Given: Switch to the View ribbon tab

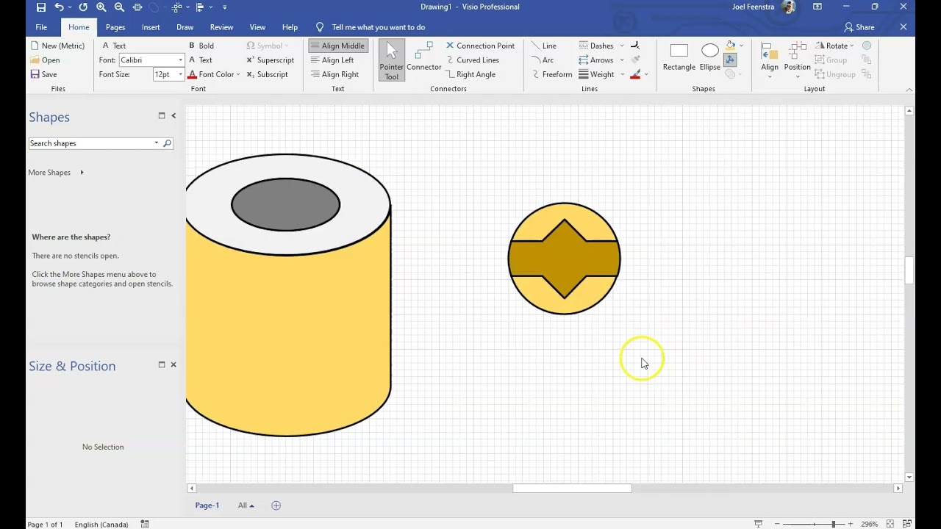Looking at the screenshot, I should (x=257, y=27).
